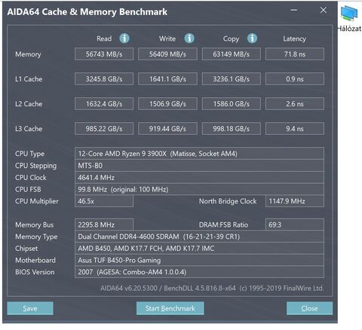The image size is (362, 330).
Task: Start the benchmark run
Action: (x=170, y=308)
